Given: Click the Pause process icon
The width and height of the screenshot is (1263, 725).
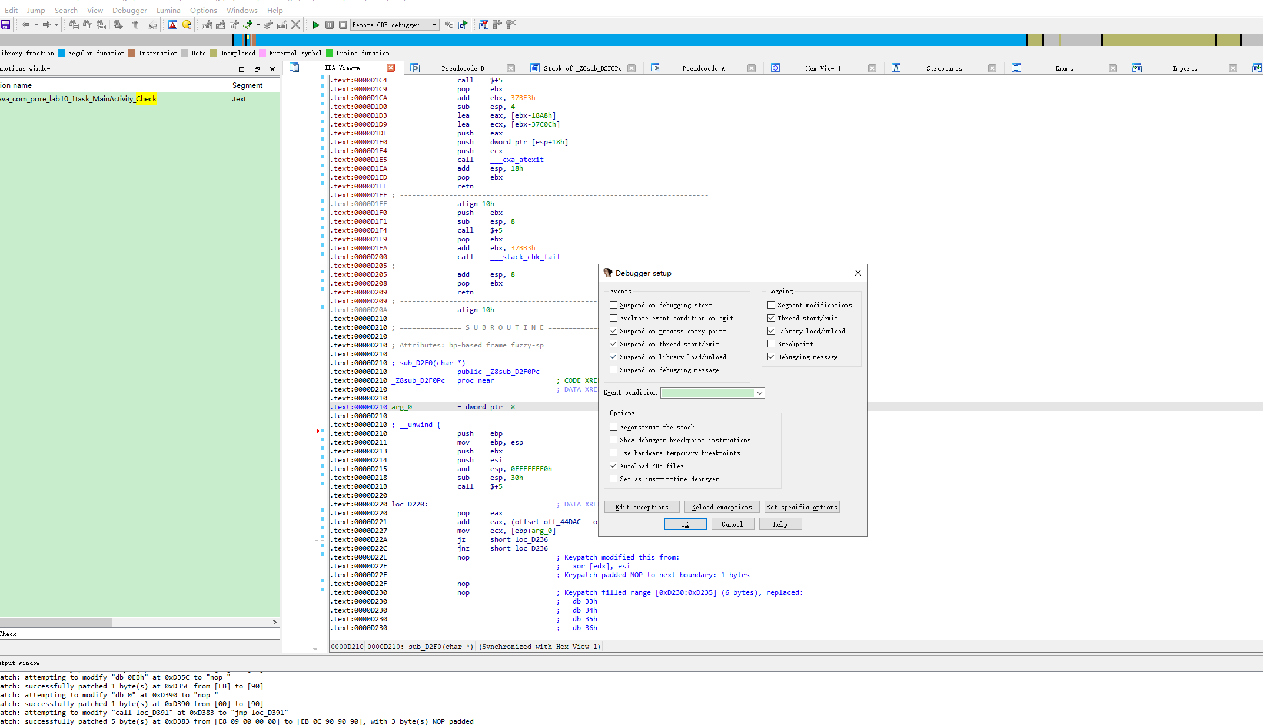Looking at the screenshot, I should (330, 25).
